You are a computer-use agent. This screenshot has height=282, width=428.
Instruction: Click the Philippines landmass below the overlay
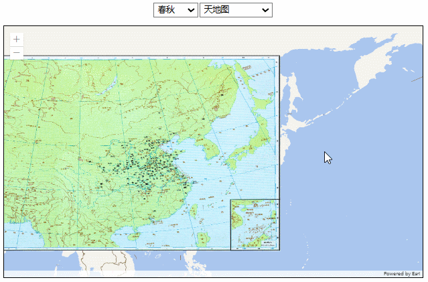(x=191, y=261)
